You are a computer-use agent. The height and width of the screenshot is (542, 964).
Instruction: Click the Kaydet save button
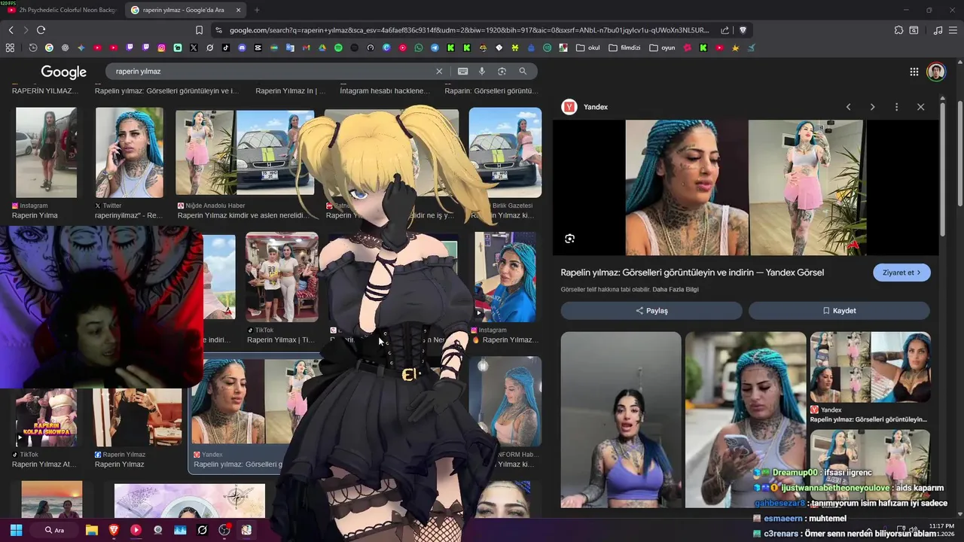[x=839, y=310]
